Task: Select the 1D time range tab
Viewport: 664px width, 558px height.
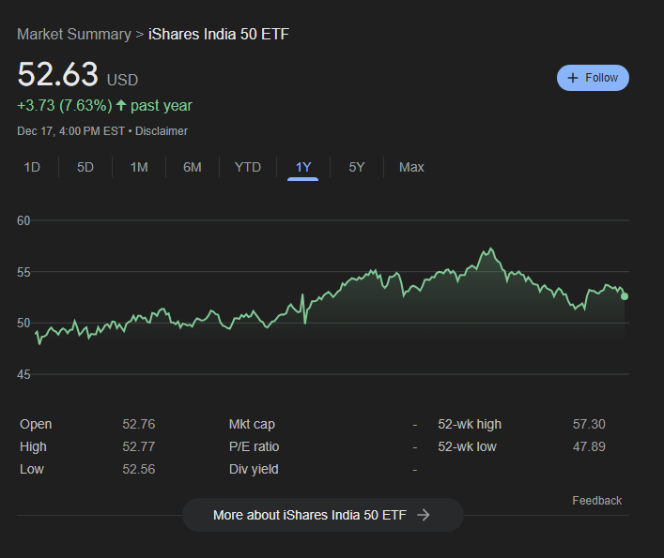Action: 32,167
